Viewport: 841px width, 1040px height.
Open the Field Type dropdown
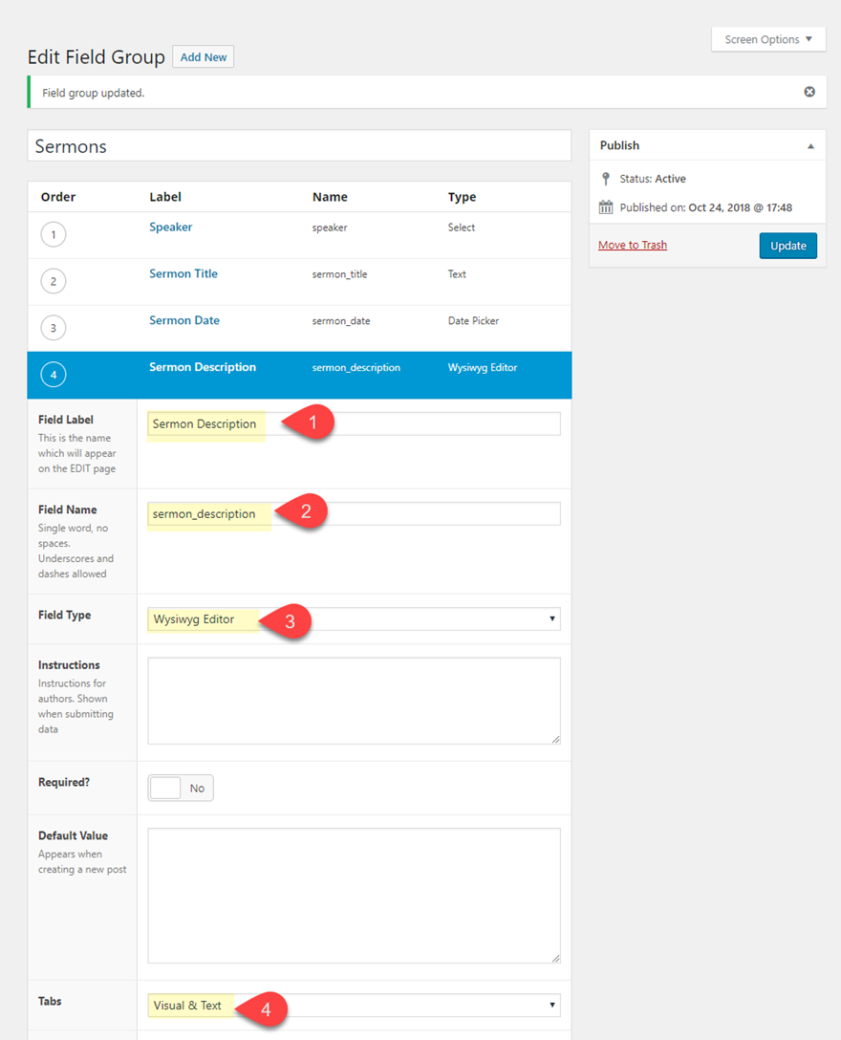click(354, 619)
